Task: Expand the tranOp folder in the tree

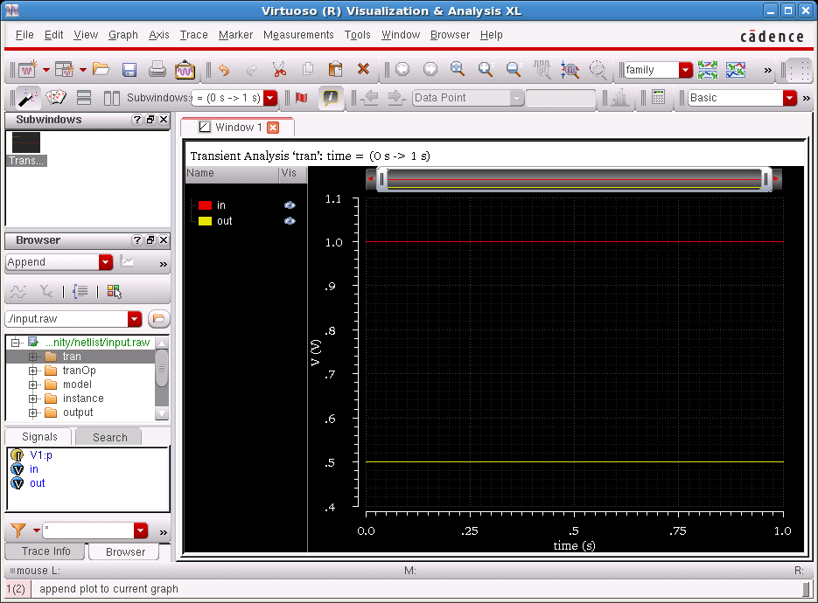Action: tap(33, 371)
